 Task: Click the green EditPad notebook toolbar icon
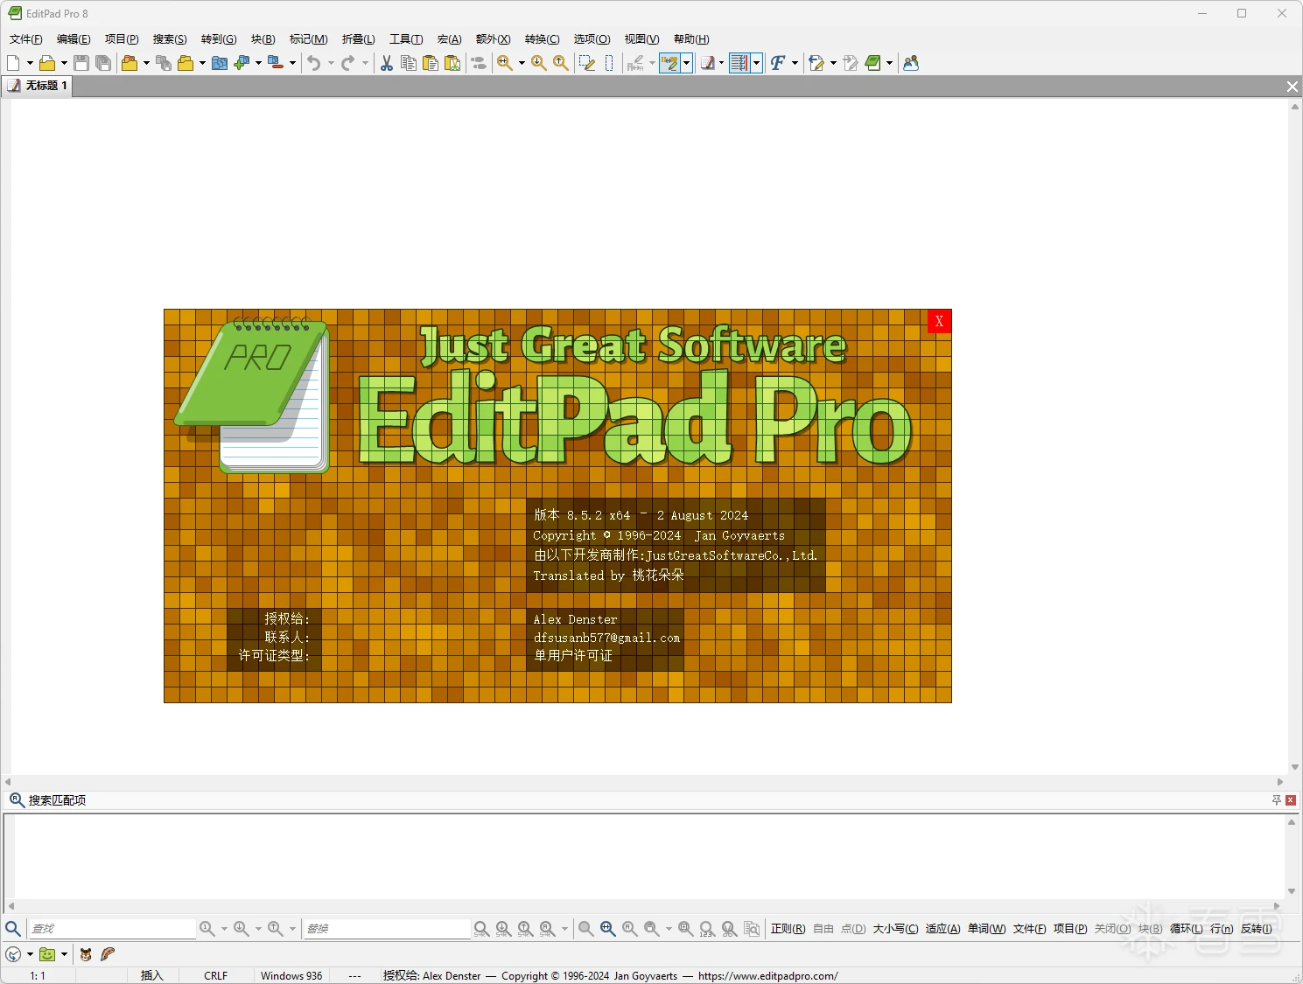coord(872,63)
